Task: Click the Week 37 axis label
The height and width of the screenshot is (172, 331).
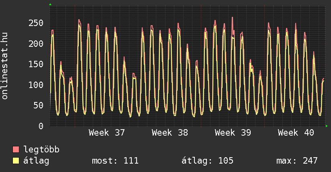Action: pos(107,133)
